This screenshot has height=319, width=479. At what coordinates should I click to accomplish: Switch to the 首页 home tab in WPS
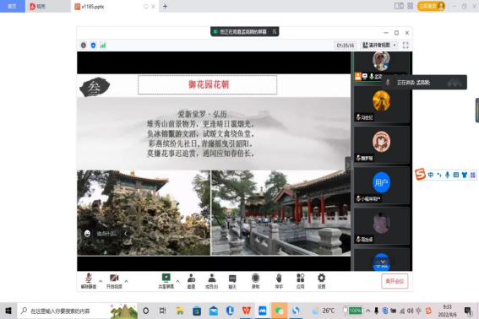(12, 6)
